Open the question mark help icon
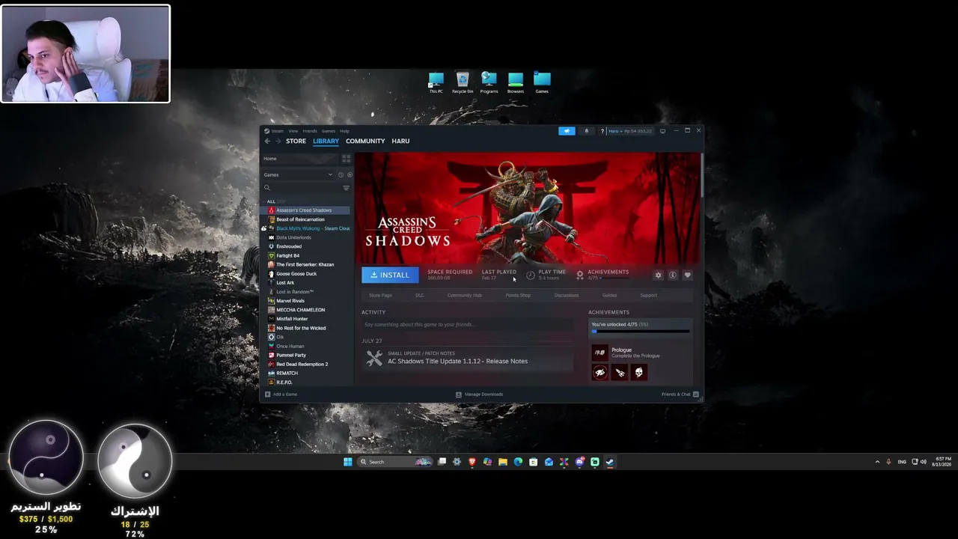 click(602, 131)
